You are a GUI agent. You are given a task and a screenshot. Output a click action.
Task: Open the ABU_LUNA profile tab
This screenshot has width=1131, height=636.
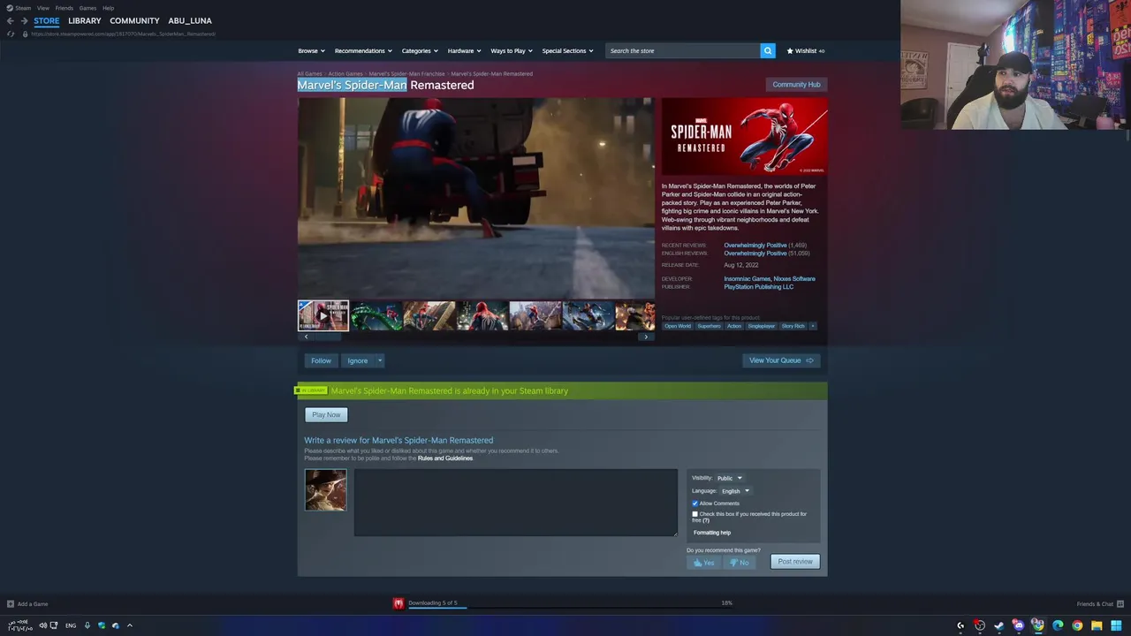coord(190,20)
